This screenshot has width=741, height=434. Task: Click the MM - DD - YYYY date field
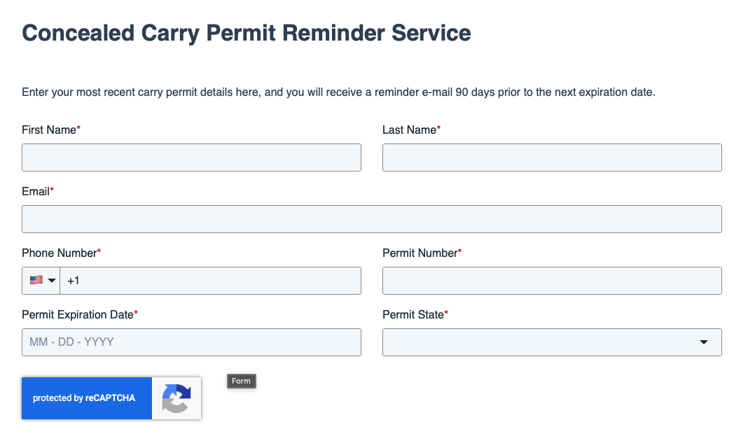point(191,342)
